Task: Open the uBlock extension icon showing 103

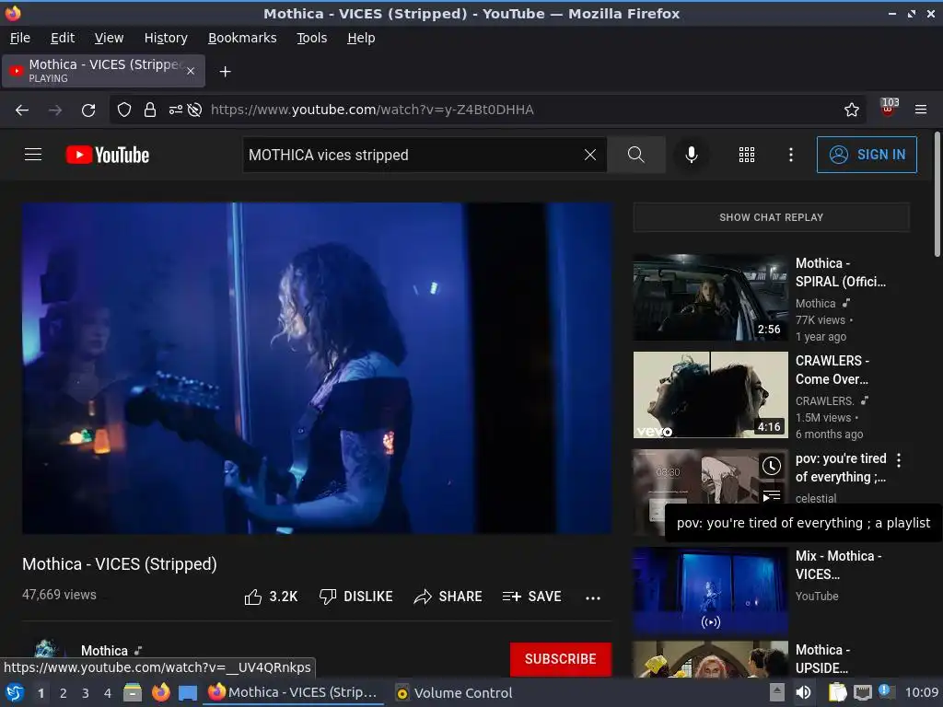Action: pos(889,109)
